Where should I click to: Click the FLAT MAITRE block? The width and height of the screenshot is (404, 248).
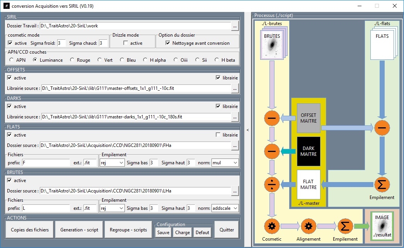tap(309, 184)
